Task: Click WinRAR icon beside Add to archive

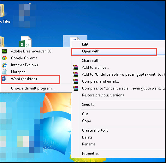Action: [x=75, y=68]
